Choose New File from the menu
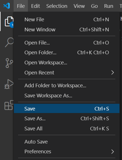The height and width of the screenshot is (160, 122). click(67, 19)
